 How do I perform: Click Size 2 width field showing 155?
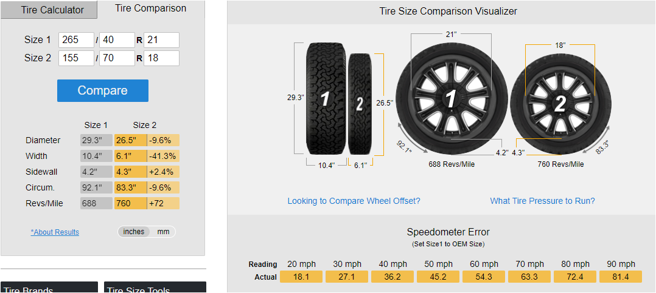click(76, 58)
